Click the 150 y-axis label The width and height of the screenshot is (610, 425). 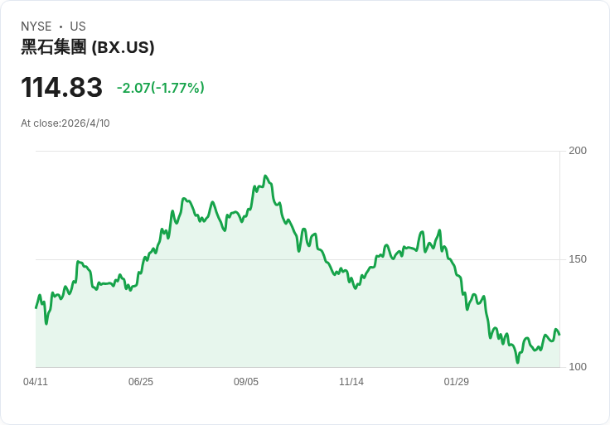pyautogui.click(x=578, y=259)
